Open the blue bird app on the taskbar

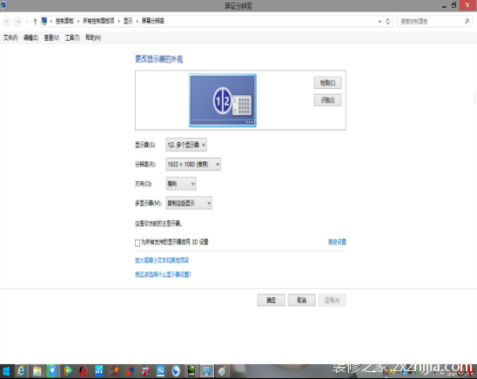click(52, 371)
